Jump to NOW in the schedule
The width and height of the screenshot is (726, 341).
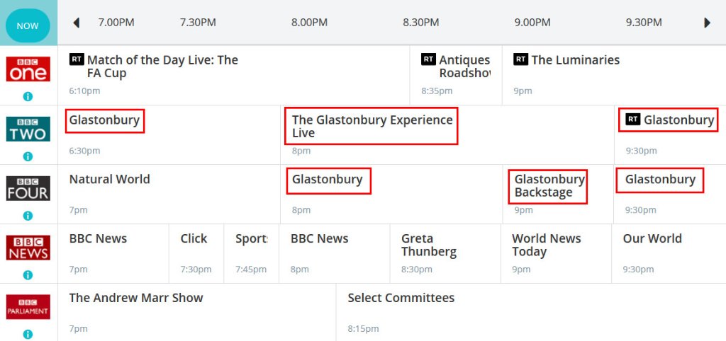point(28,25)
